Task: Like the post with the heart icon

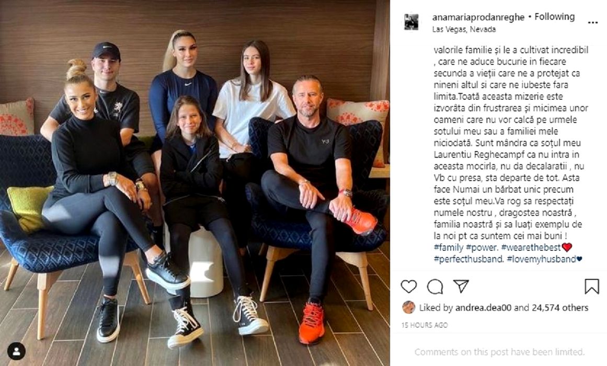Action: 408,287
